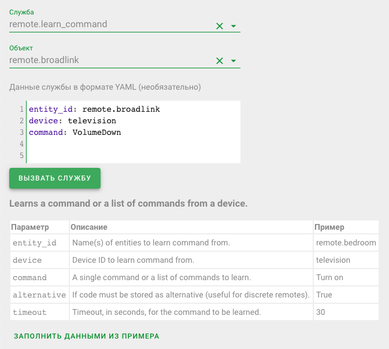389x349 pixels.
Task: Click the remote.bedroom example value
Action: (346, 243)
